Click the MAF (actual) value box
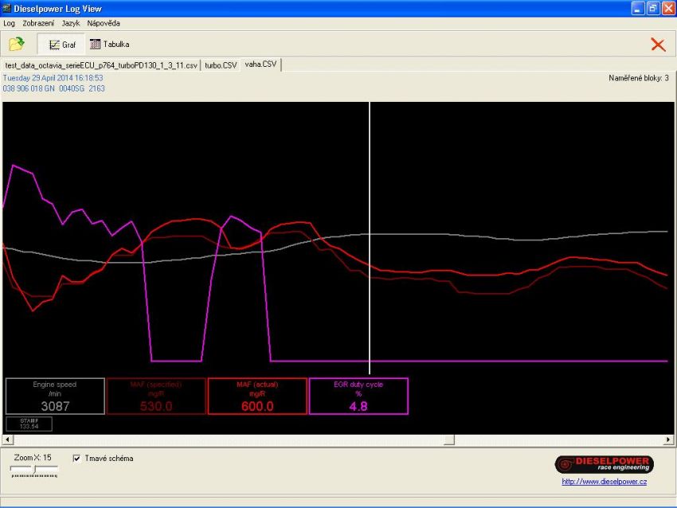This screenshot has height=508, width=677. 257,397
